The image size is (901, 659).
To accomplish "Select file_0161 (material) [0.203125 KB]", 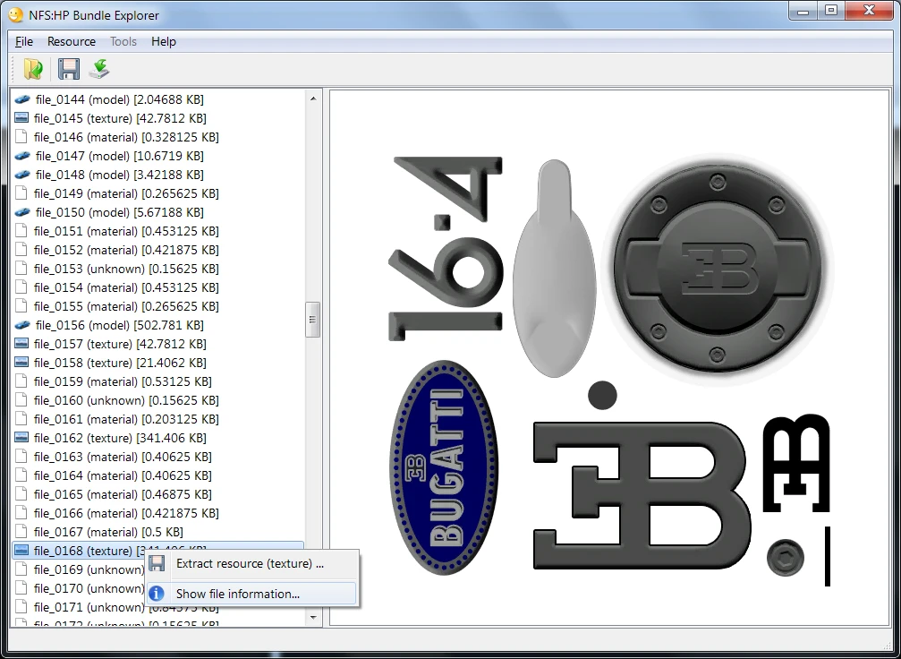I will [126, 419].
